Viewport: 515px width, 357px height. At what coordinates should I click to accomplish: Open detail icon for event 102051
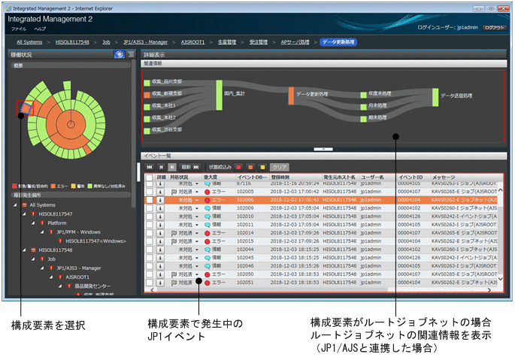click(x=160, y=283)
